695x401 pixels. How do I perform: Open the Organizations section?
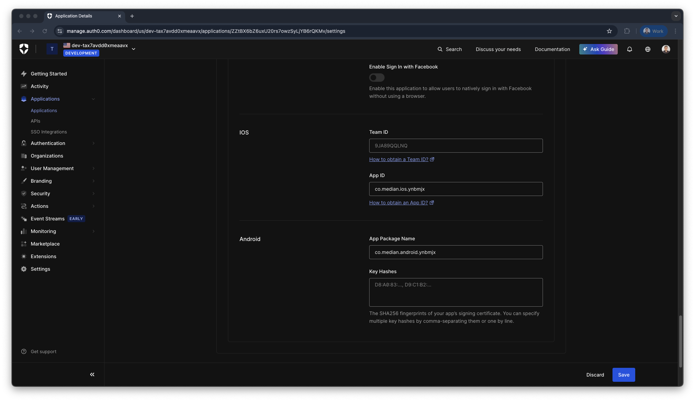(x=47, y=156)
